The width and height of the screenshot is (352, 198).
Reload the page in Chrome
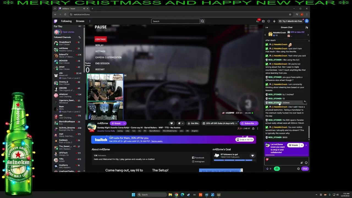tap(65, 14)
